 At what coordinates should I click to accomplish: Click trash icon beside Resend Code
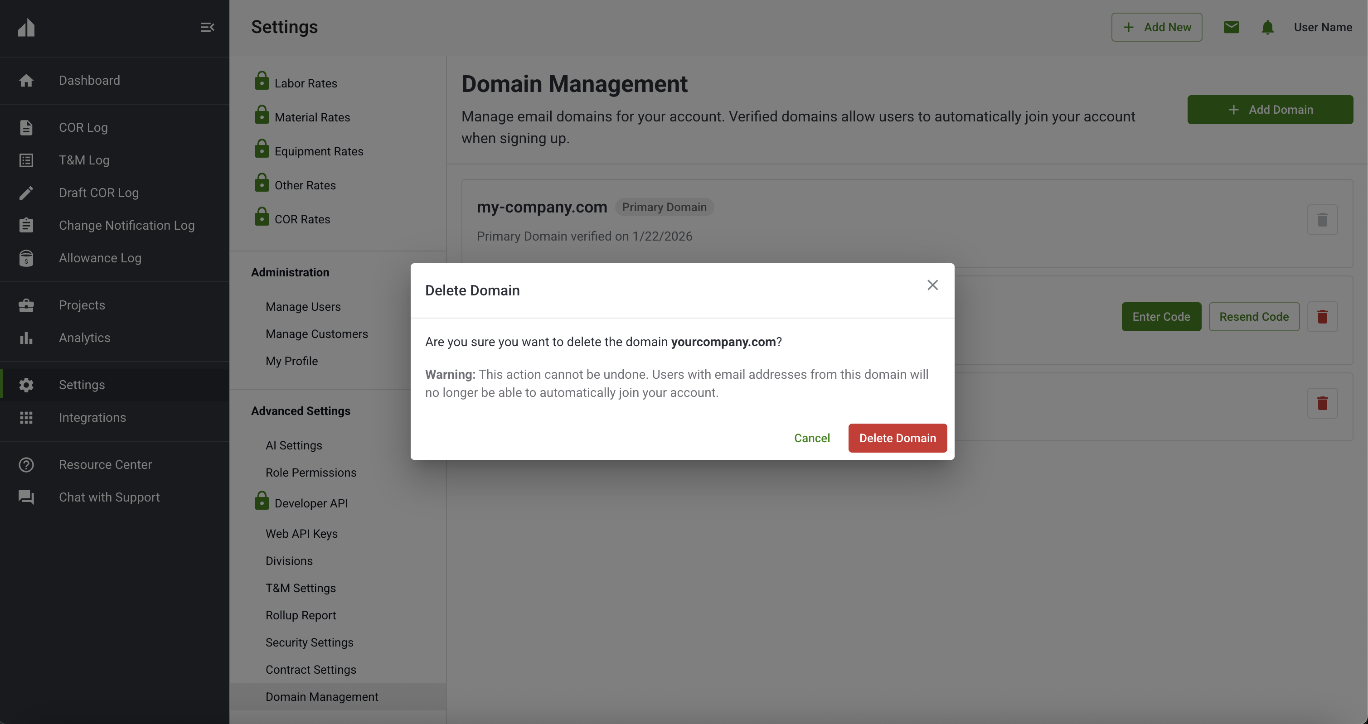1322,317
